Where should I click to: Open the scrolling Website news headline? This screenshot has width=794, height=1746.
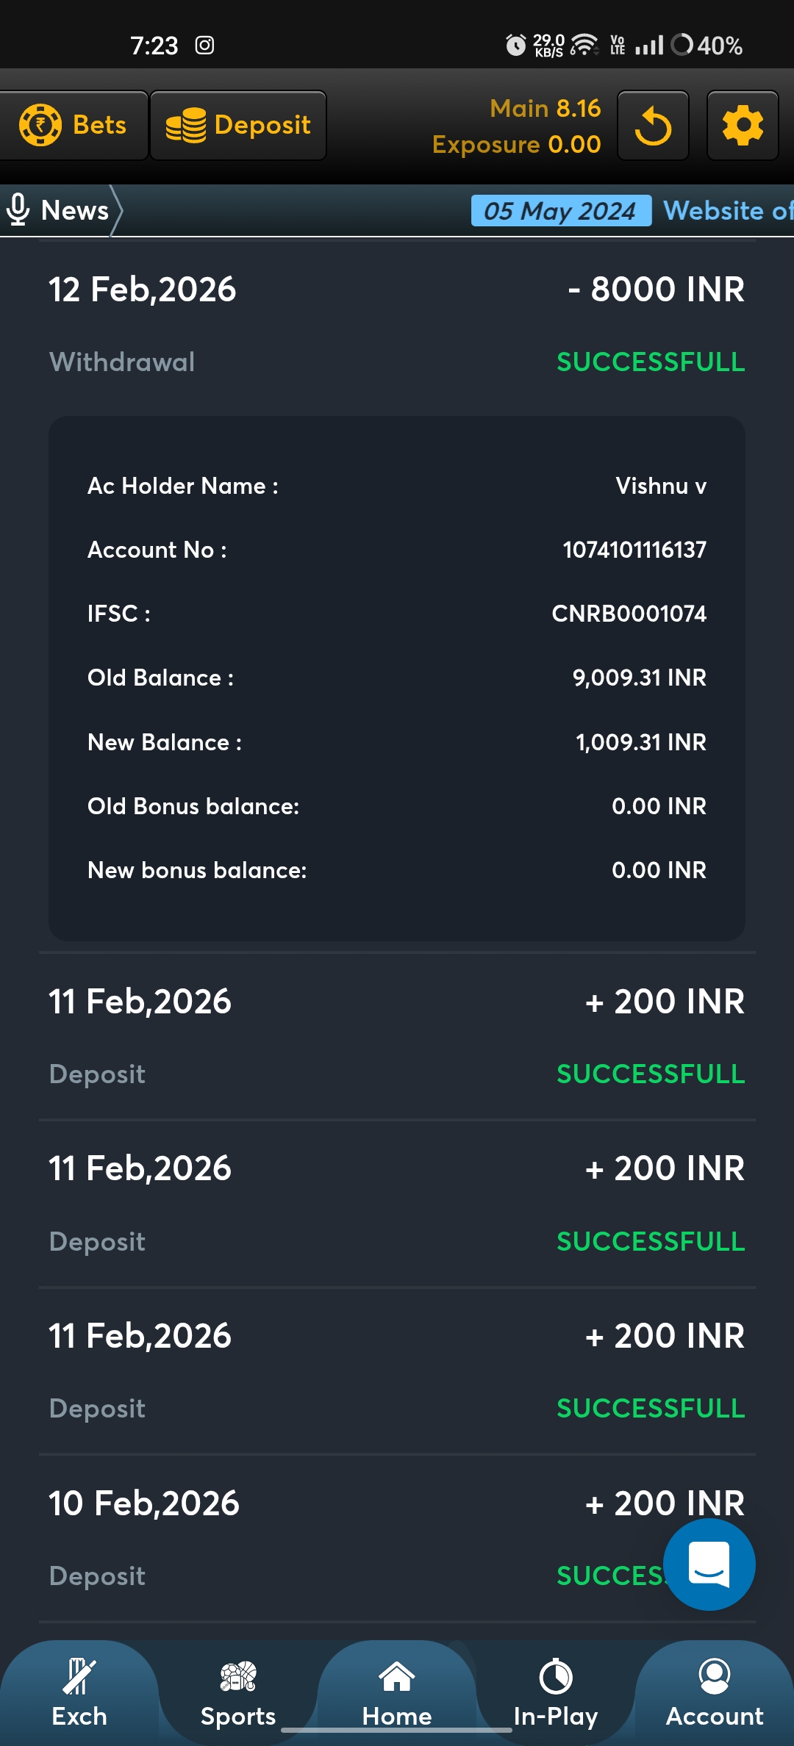728,211
